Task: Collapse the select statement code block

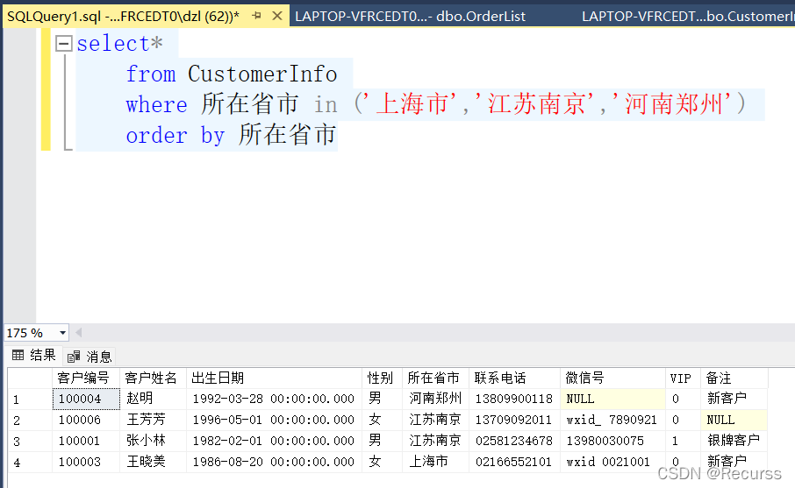Action: coord(63,44)
